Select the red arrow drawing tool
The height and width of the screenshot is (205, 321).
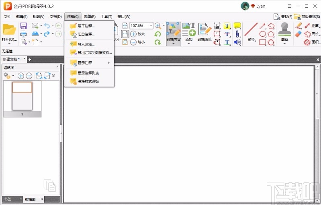262,26
